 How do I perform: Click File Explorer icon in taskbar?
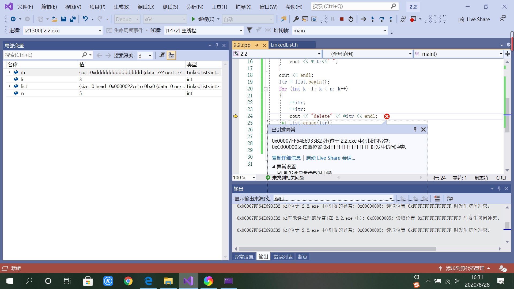tap(168, 281)
